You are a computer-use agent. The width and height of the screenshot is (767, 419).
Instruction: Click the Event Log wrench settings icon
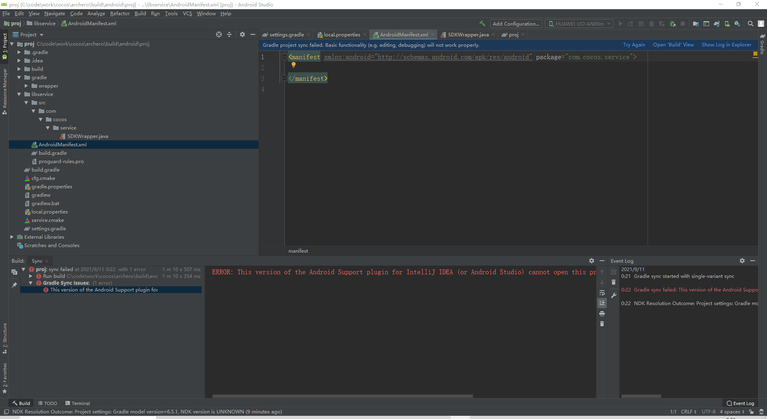(x=614, y=295)
